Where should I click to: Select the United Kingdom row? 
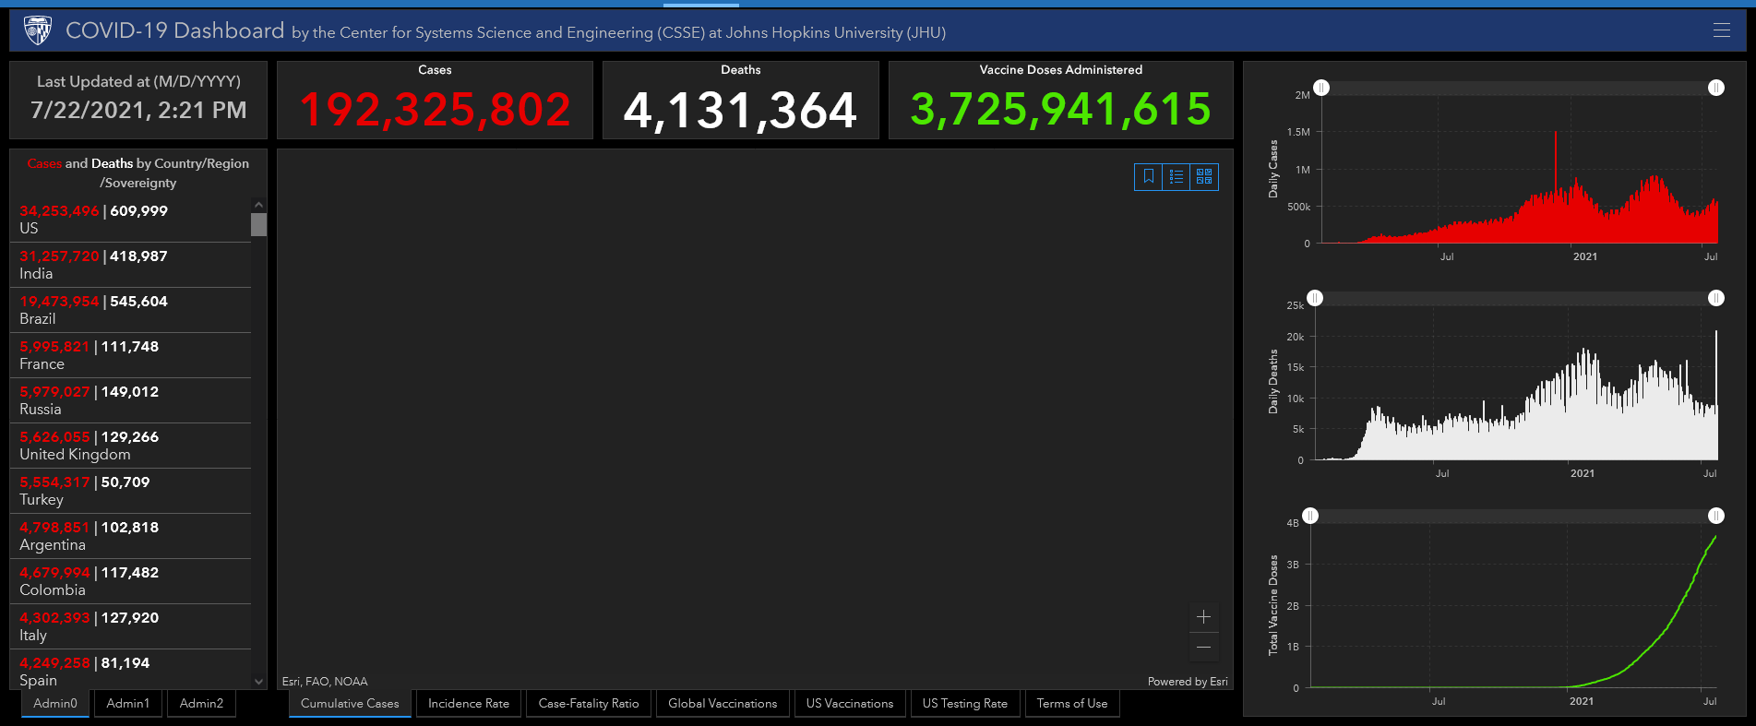point(130,446)
